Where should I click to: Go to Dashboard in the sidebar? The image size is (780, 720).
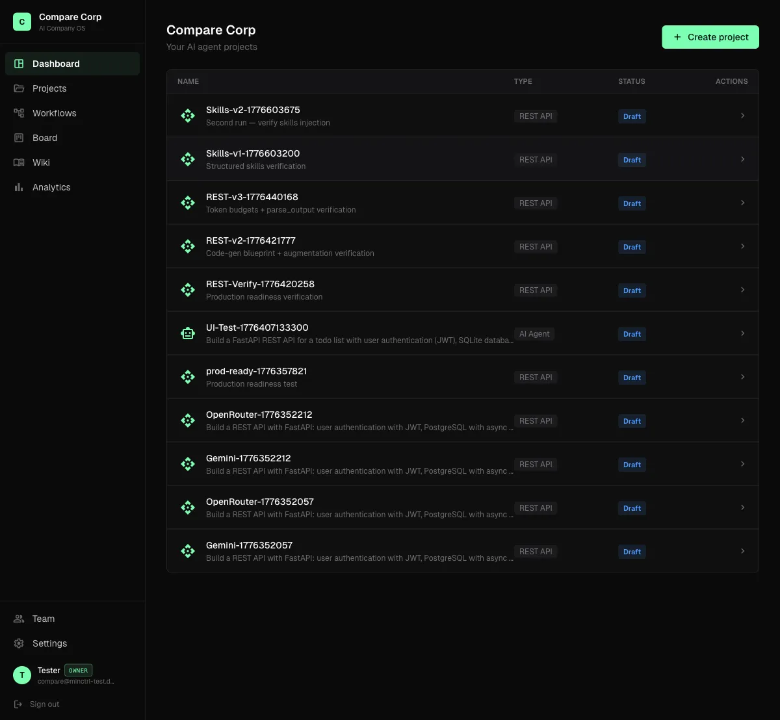click(72, 64)
